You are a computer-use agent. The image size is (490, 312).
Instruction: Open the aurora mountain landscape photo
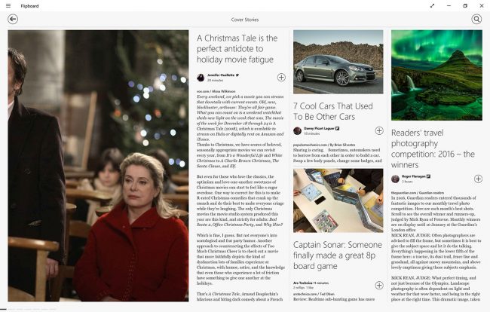point(436,75)
